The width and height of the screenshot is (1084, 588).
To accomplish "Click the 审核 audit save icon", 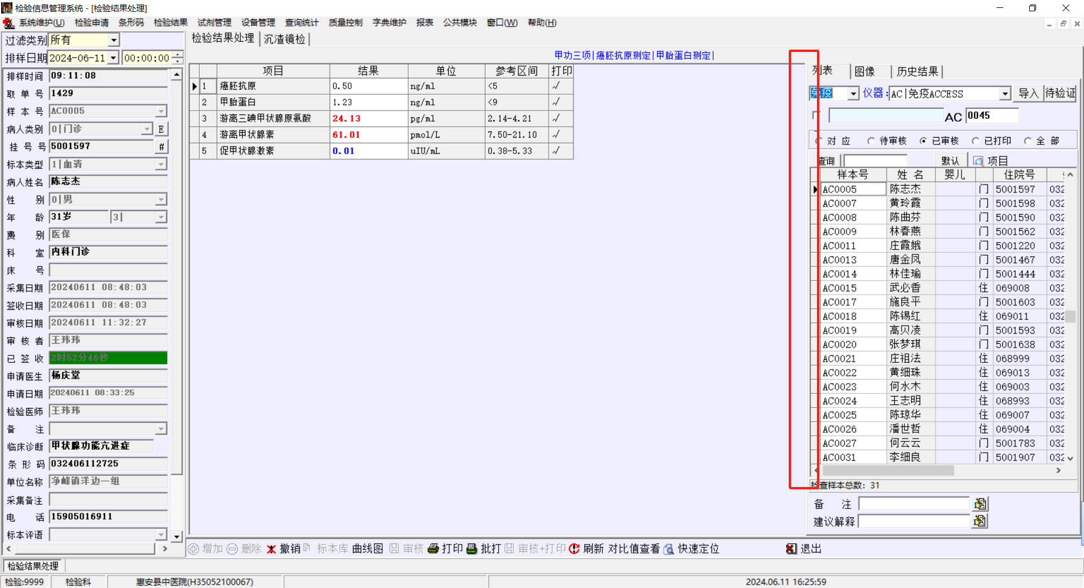I will 395,548.
